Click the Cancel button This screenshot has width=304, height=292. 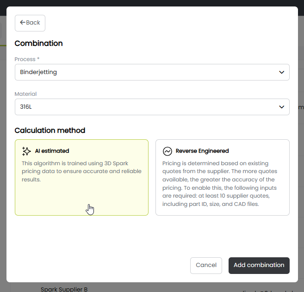tap(206, 265)
